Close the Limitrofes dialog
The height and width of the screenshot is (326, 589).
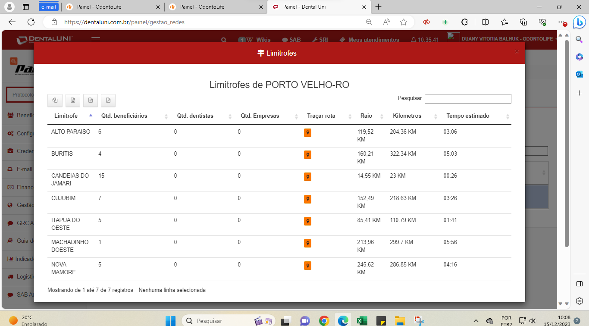[x=517, y=52]
